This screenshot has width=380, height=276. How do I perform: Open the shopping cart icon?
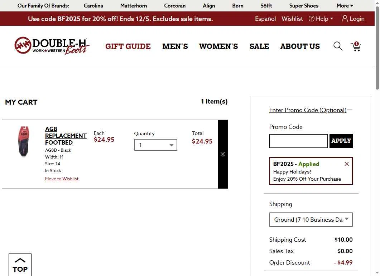pos(356,46)
